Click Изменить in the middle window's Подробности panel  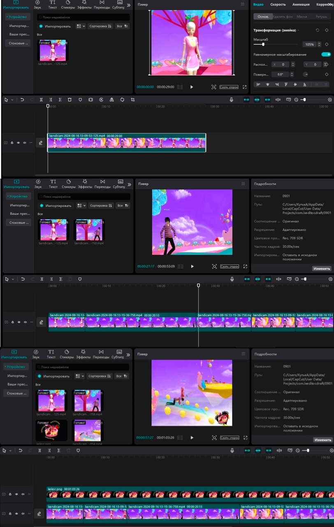322,268
